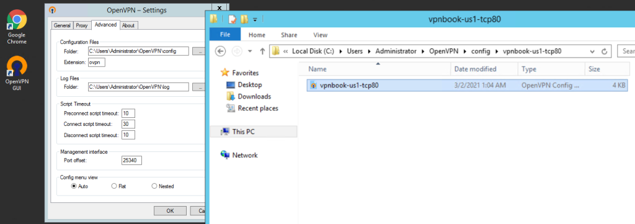
Task: Browse for the configuration files folder
Action: pos(198,51)
